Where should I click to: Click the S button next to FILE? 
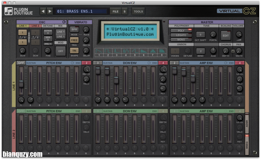(x=124, y=12)
